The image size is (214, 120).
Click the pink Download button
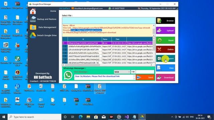coord(166,77)
